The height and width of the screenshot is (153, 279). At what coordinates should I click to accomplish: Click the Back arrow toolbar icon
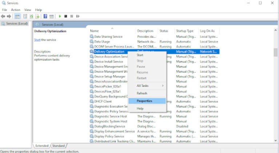(x=3, y=16)
